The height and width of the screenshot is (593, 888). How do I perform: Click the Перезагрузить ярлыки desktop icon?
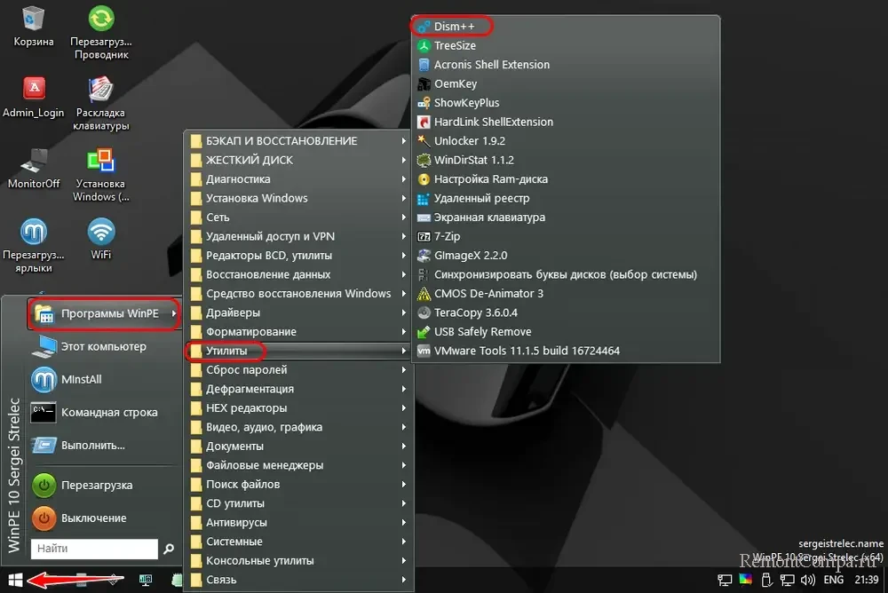(34, 246)
